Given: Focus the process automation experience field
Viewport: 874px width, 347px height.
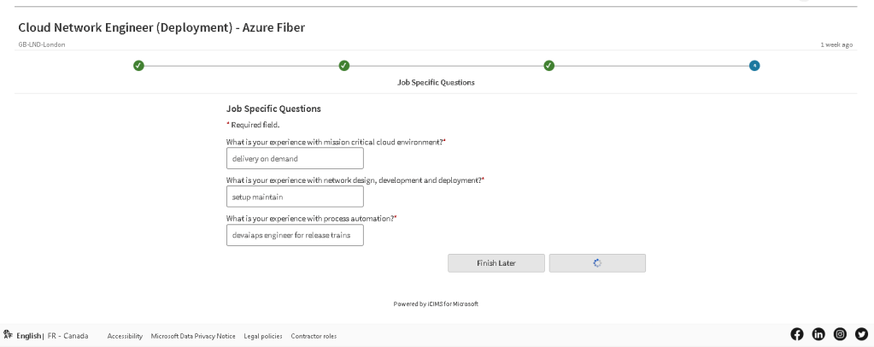Looking at the screenshot, I should tap(295, 235).
